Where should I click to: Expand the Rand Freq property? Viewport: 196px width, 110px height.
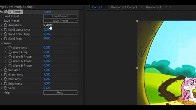click(x=1, y=39)
